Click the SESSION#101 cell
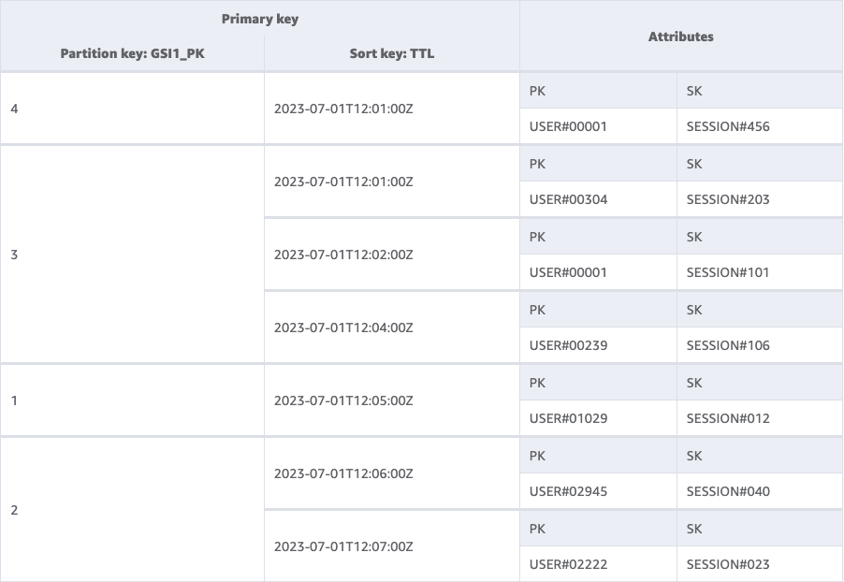844x582 pixels. pos(728,272)
